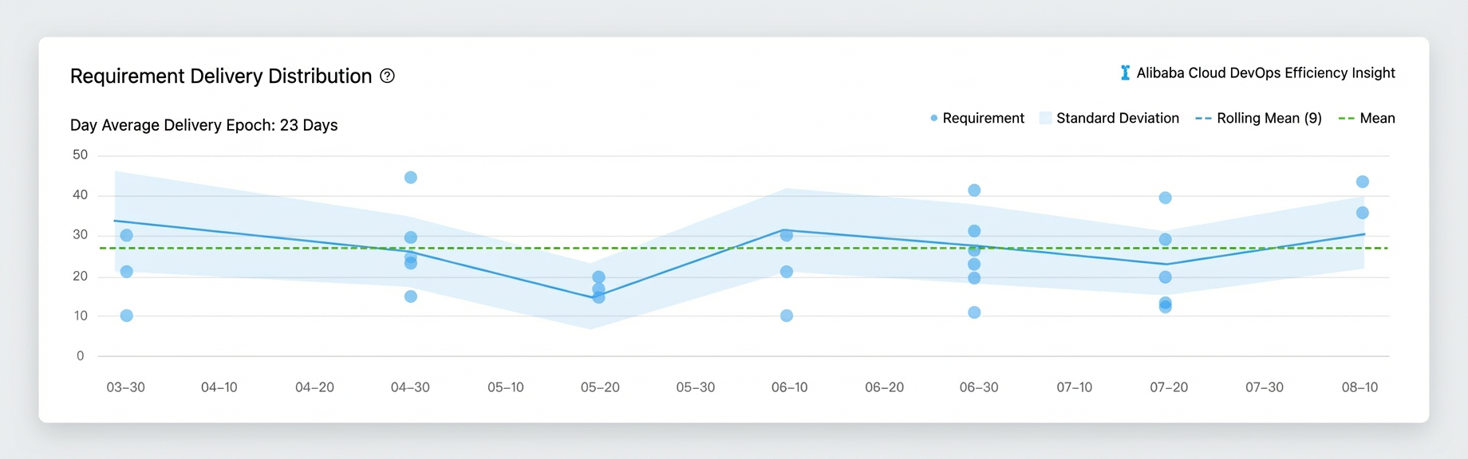Screen dimensions: 1468x459
Task: Click the 07-30 x-axis label
Action: pos(1265,387)
